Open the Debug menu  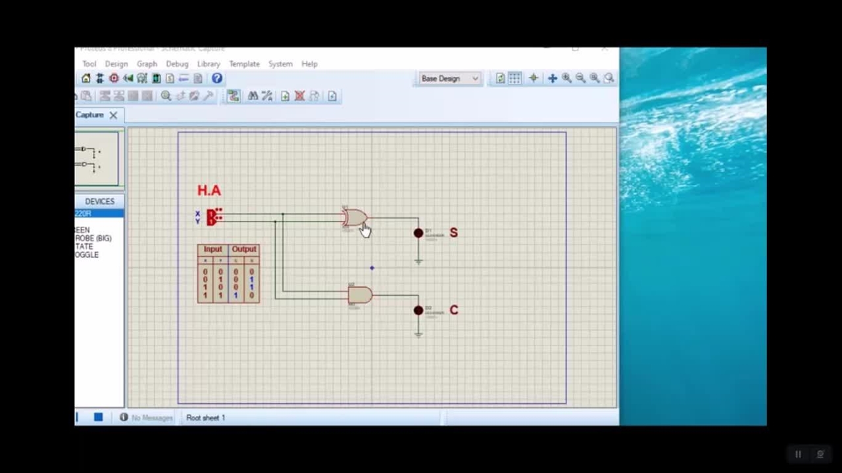177,64
